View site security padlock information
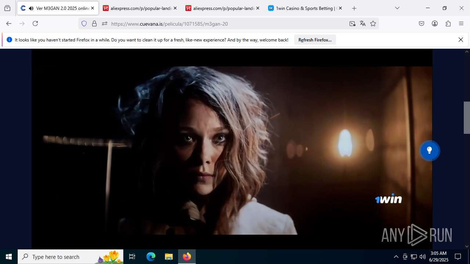Viewport: 470px width, 264px height. (x=94, y=23)
